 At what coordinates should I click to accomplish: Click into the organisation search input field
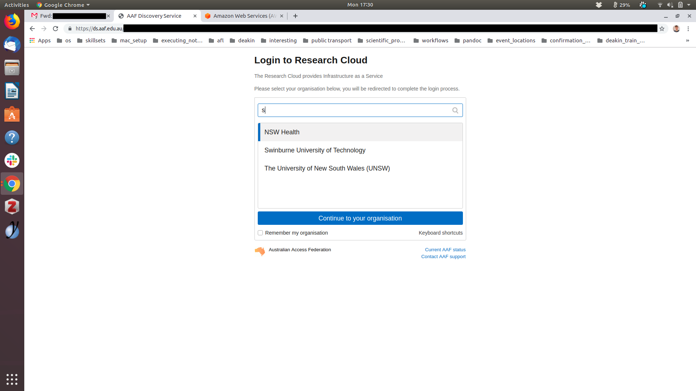(355, 110)
